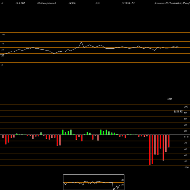The height and width of the screenshot is (190, 190).
Task: Click the 'SI & MR' header label
Action: point(20,3)
